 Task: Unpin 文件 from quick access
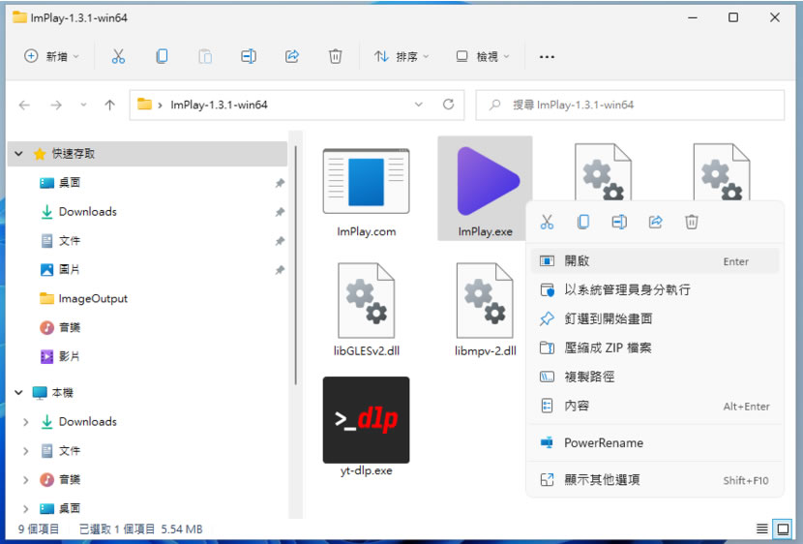(281, 241)
